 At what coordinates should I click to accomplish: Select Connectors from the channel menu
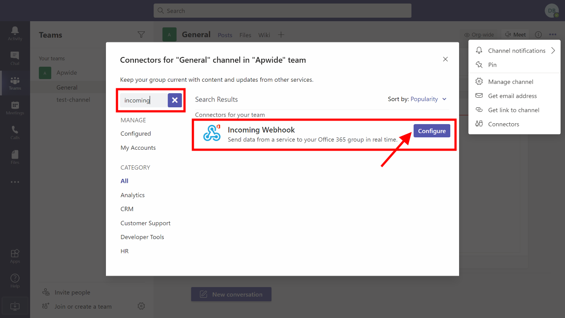coord(503,124)
